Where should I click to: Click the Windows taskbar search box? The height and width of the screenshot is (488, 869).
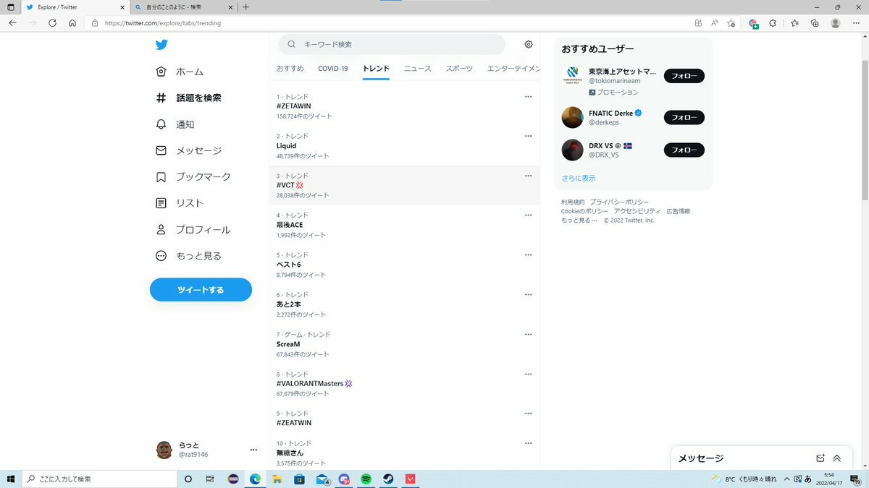pyautogui.click(x=99, y=479)
